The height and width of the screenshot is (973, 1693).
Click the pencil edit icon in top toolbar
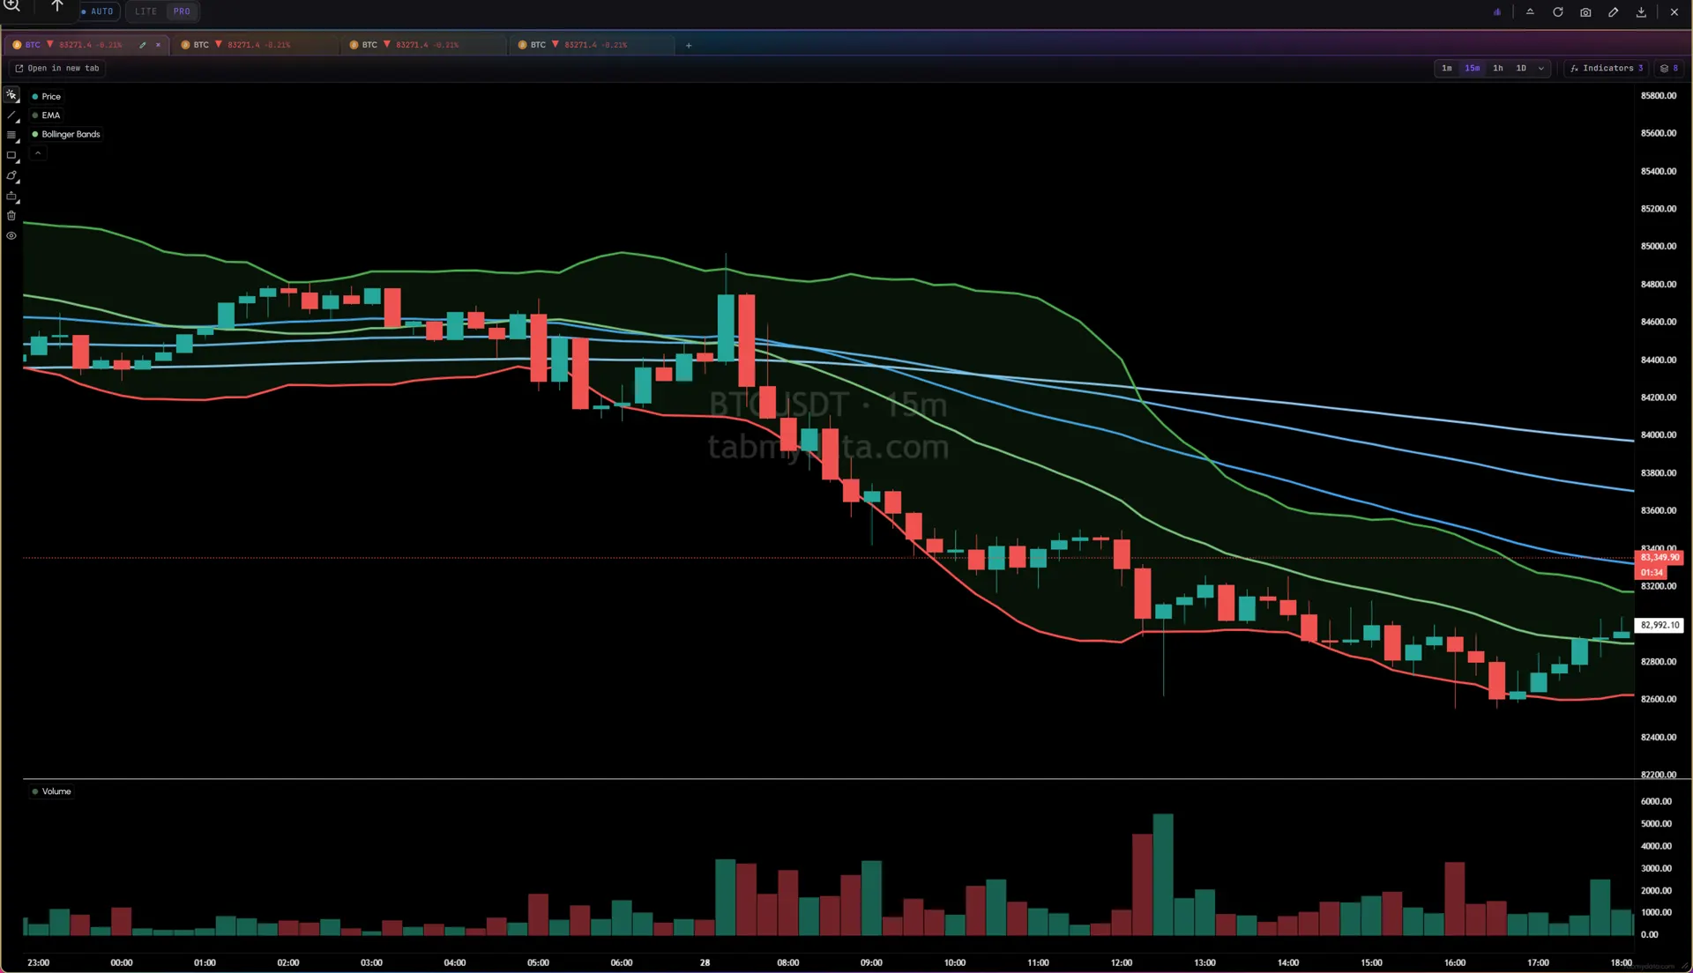[x=1614, y=12]
